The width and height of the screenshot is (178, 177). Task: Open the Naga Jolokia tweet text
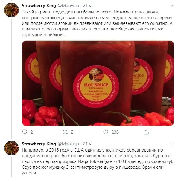pyautogui.click(x=98, y=161)
